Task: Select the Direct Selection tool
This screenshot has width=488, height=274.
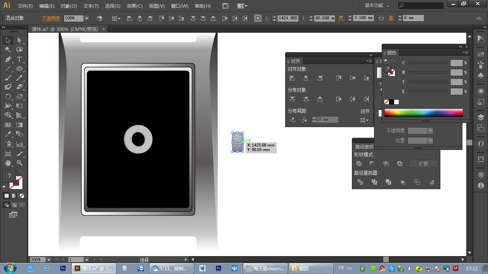Action: [19, 40]
